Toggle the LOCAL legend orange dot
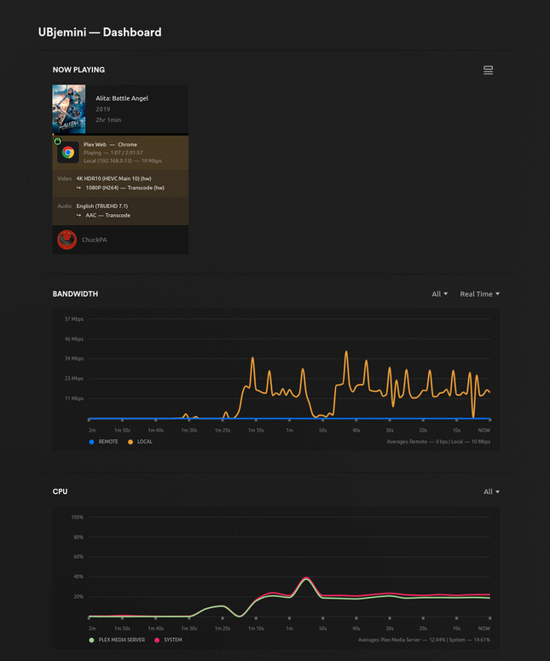Image resolution: width=550 pixels, height=661 pixels. coord(130,442)
